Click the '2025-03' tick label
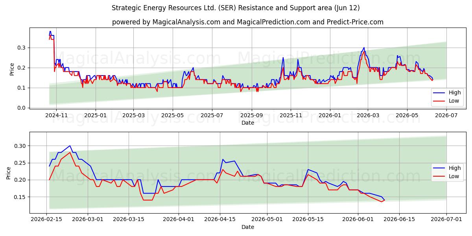The image size is (472, 236). pyautogui.click(x=133, y=115)
